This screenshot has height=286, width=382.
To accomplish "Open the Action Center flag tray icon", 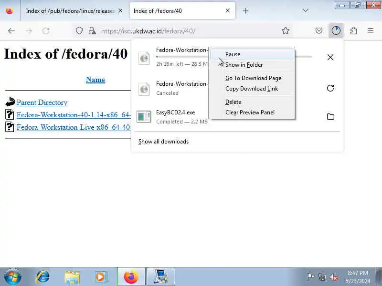I will coord(310,277).
